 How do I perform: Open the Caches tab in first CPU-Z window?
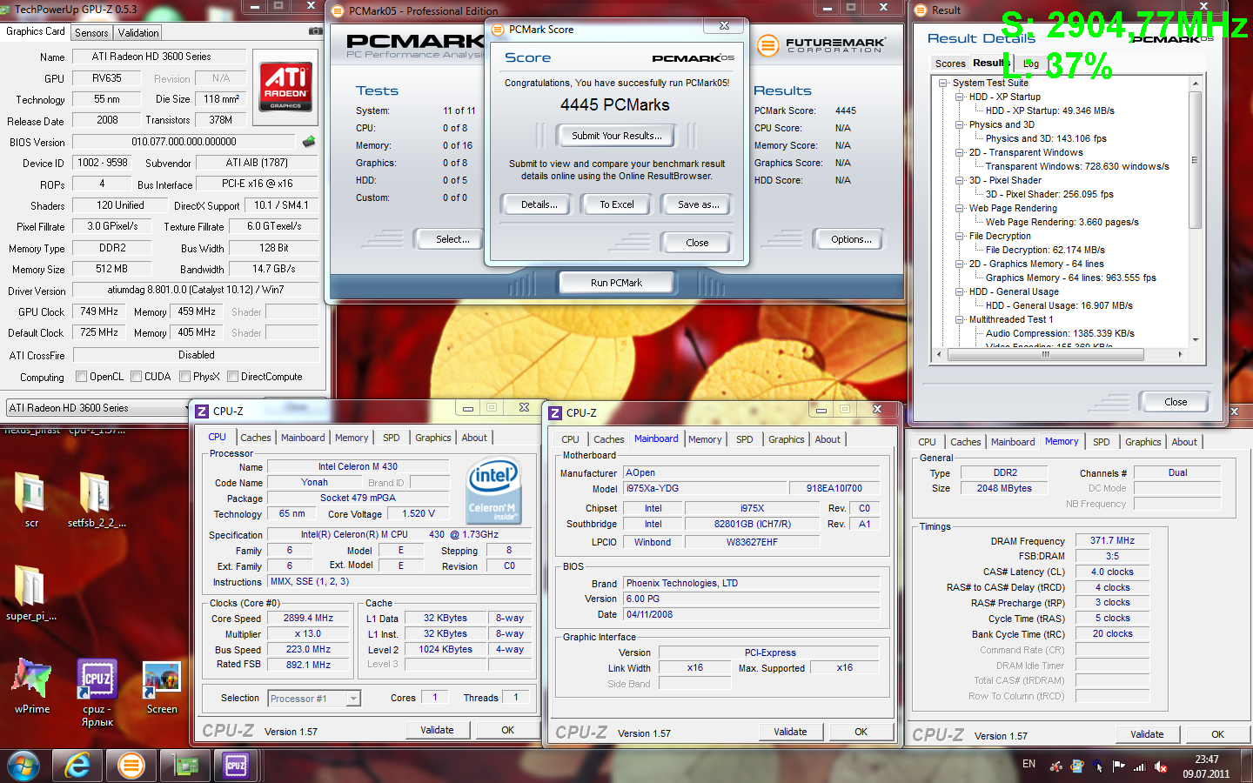tap(256, 438)
